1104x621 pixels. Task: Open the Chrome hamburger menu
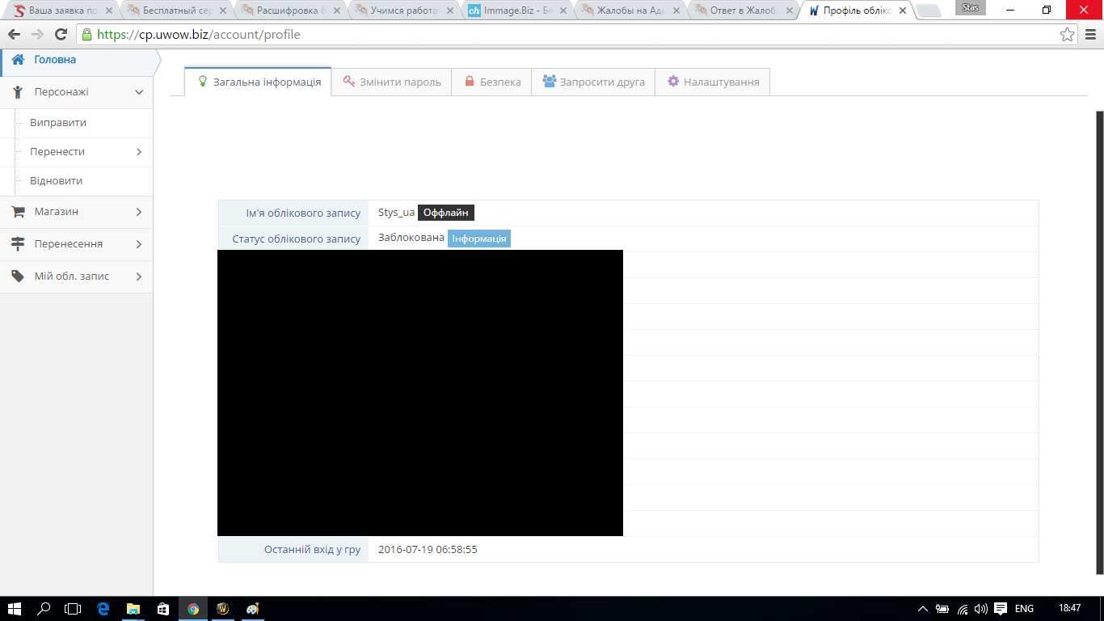coord(1089,35)
